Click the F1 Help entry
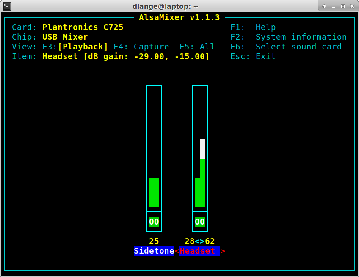This screenshot has width=359, height=277. click(x=253, y=27)
